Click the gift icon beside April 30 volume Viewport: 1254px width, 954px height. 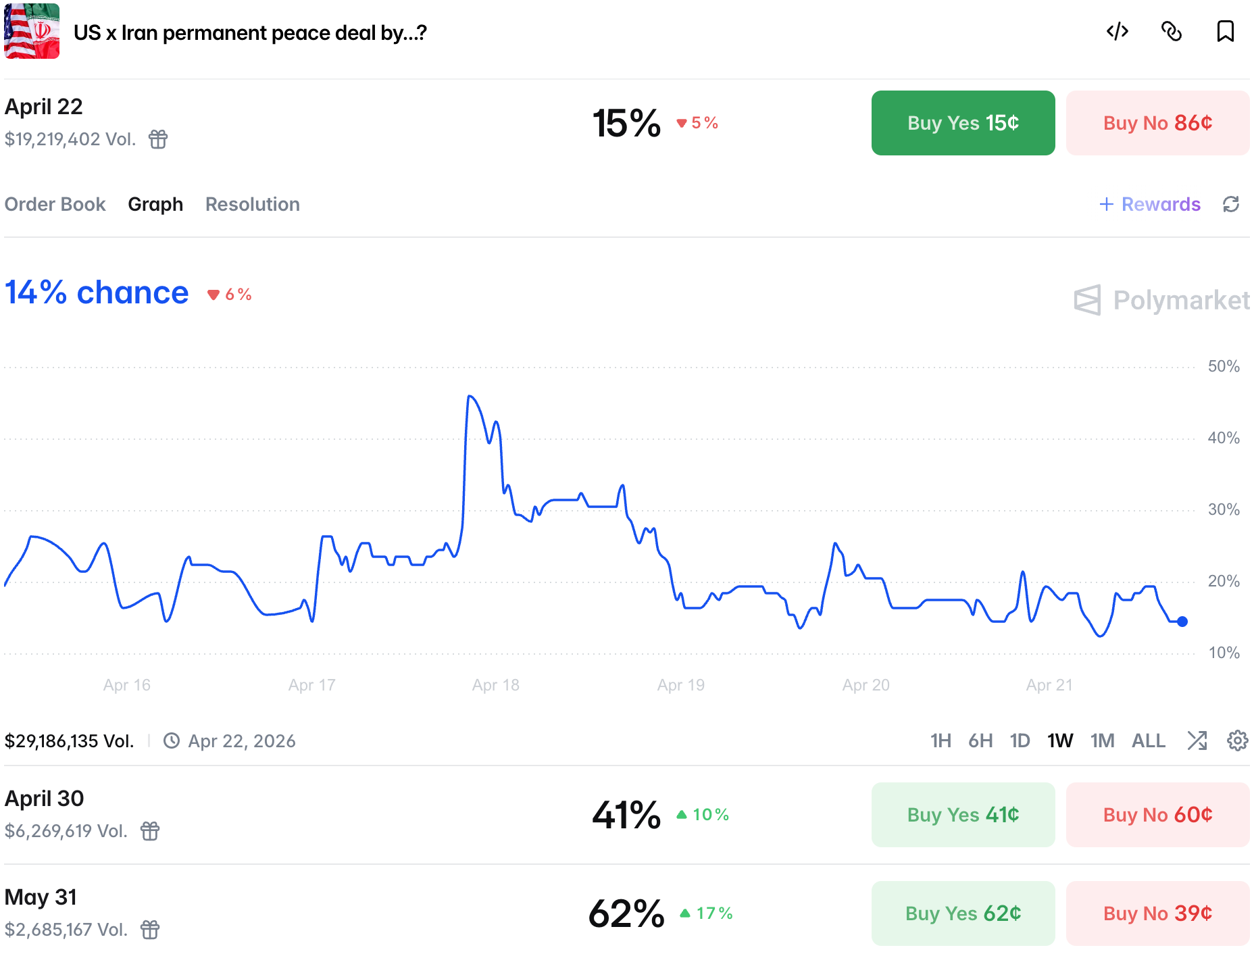(150, 831)
